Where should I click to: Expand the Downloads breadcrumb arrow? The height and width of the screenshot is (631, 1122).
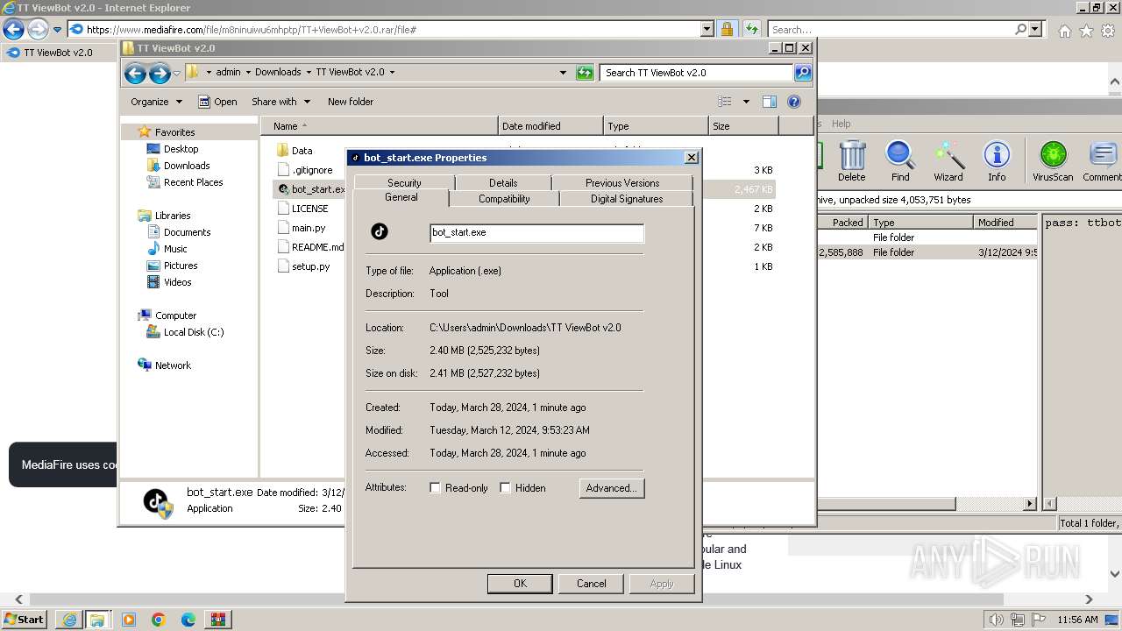click(x=308, y=73)
